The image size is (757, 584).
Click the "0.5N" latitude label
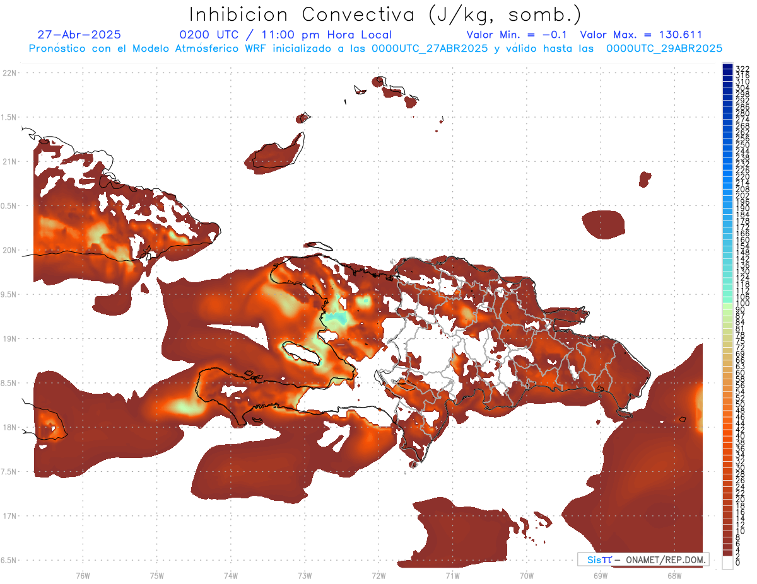point(9,206)
